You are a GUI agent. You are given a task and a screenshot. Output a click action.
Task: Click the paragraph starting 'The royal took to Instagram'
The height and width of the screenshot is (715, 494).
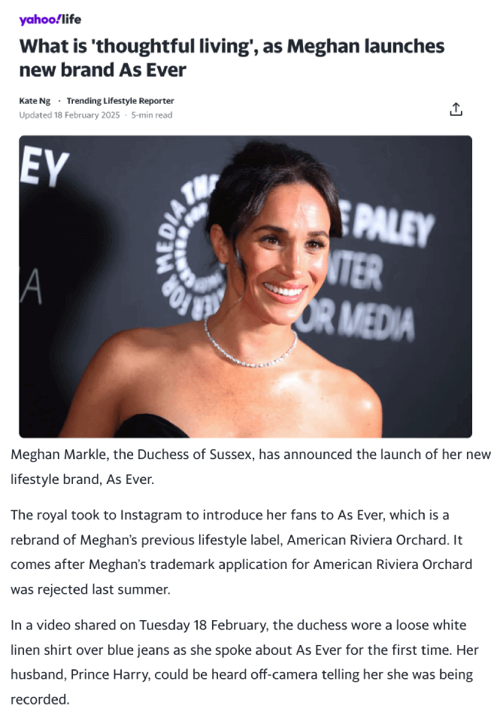pos(241,552)
